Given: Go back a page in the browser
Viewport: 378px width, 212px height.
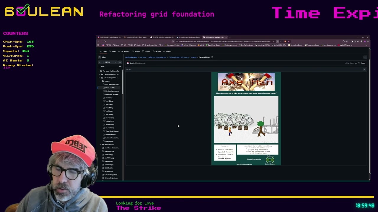Looking at the screenshot, I should point(98,42).
